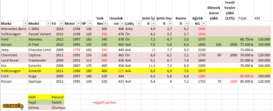Select the 100 tow hitch load cell
Image resolution: width=273 pixels, height=111 pixels.
[x=214, y=45]
